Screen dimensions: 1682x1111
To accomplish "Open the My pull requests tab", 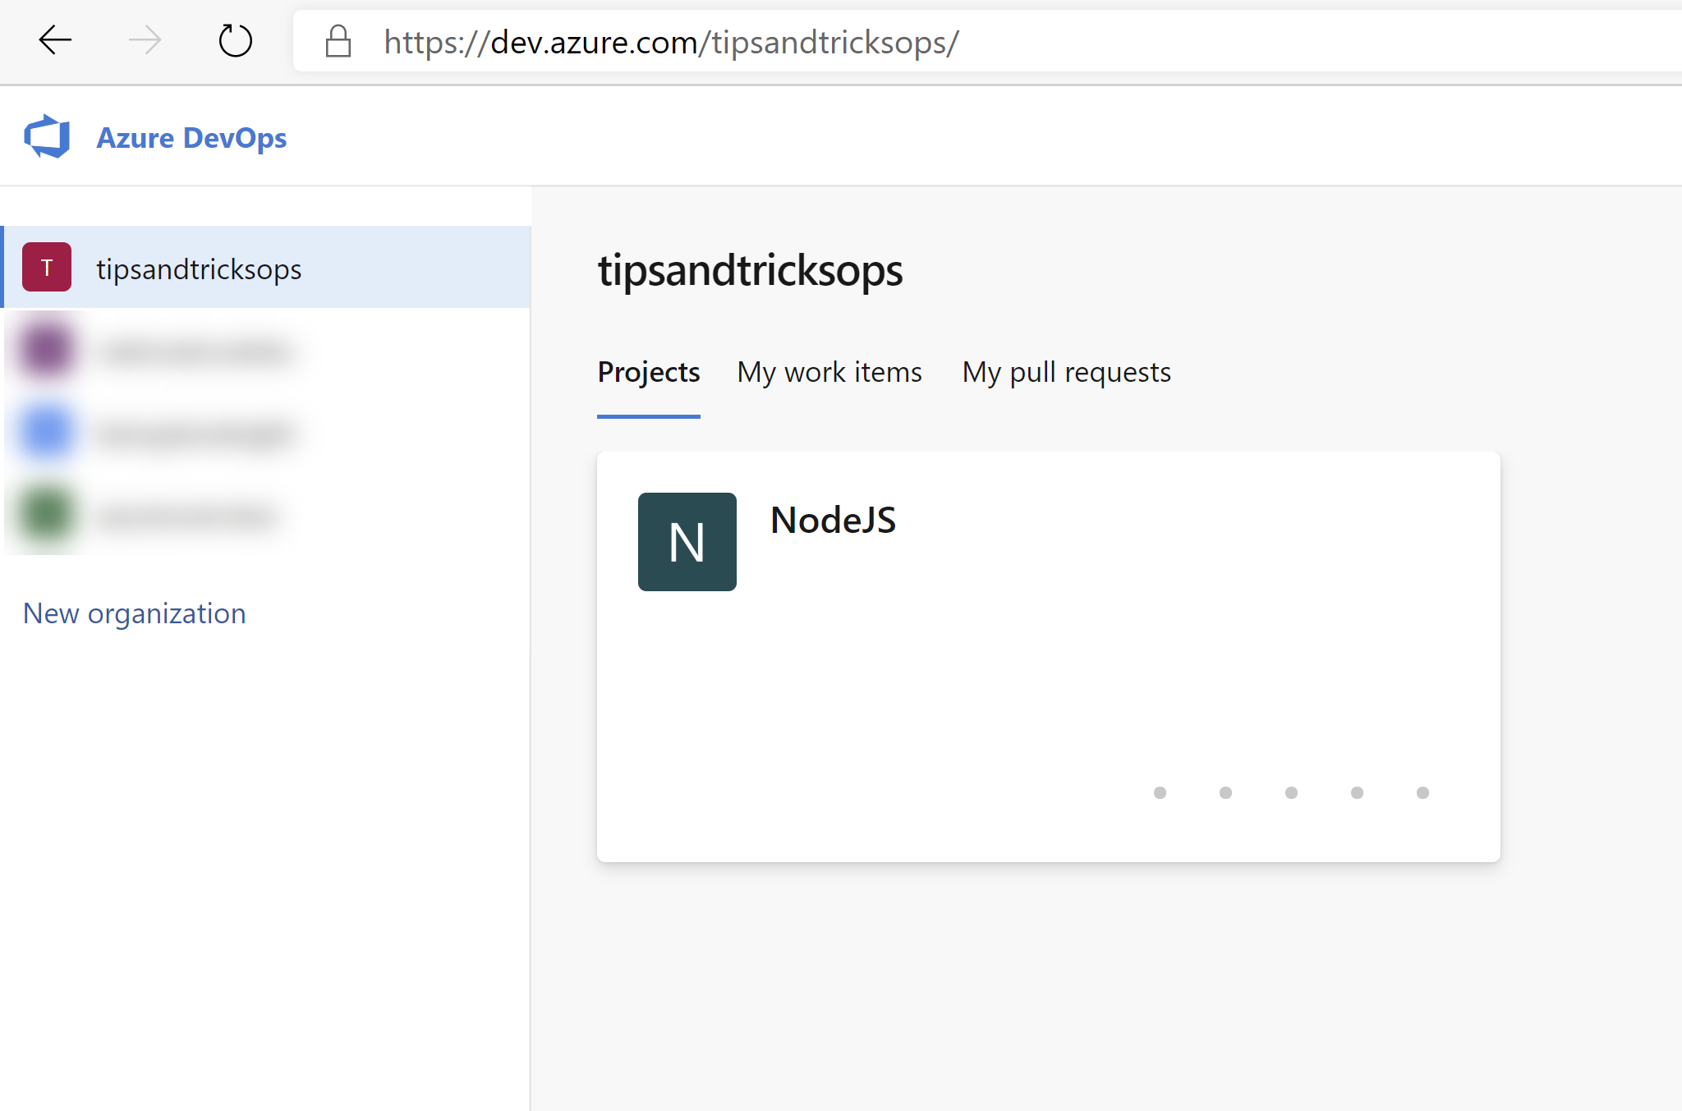I will click(x=1066, y=373).
